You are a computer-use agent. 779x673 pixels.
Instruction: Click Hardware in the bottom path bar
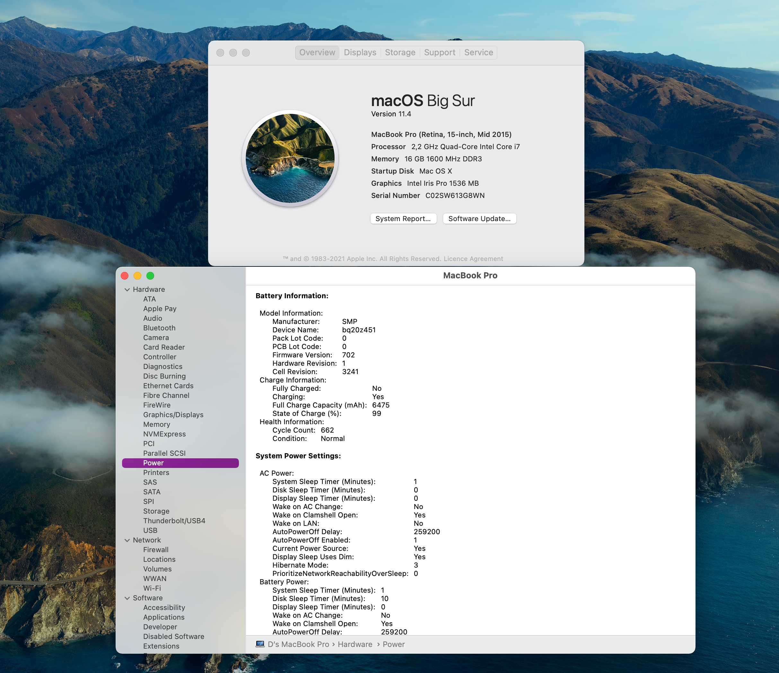pyautogui.click(x=355, y=644)
